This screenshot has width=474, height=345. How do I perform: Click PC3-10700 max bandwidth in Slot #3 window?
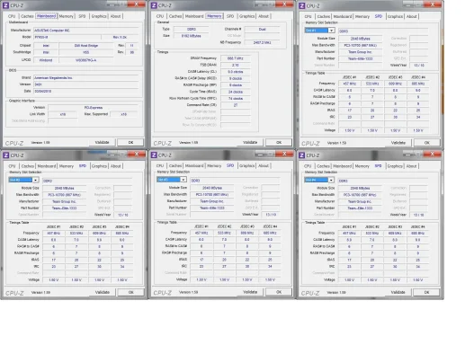(212, 194)
